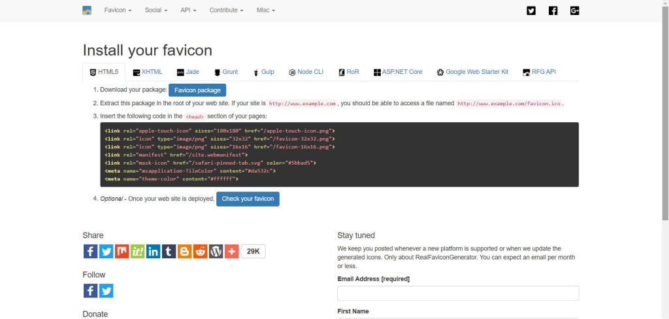The width and height of the screenshot is (669, 319).
Task: Share on LinkedIn
Action: (153, 251)
